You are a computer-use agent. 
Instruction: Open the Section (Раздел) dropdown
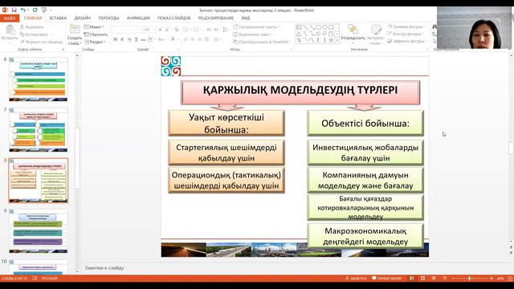pos(95,42)
